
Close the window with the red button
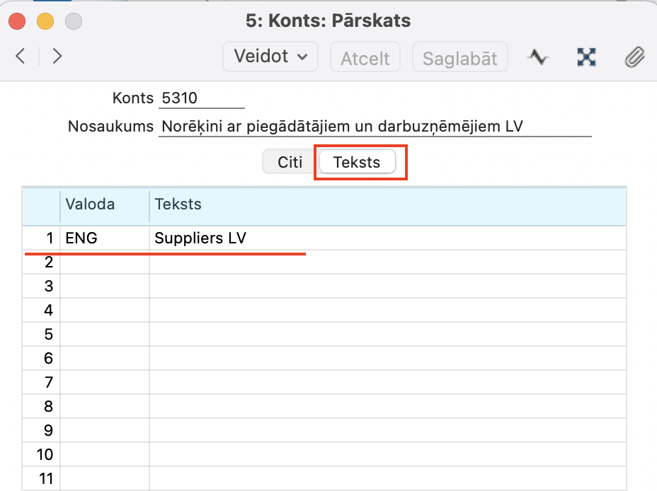pyautogui.click(x=18, y=21)
